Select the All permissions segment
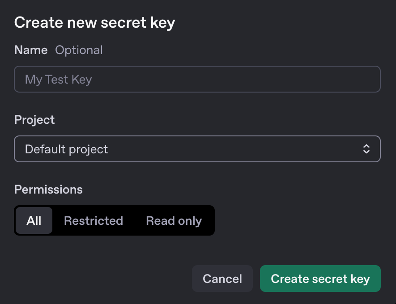The height and width of the screenshot is (304, 396). (34, 220)
